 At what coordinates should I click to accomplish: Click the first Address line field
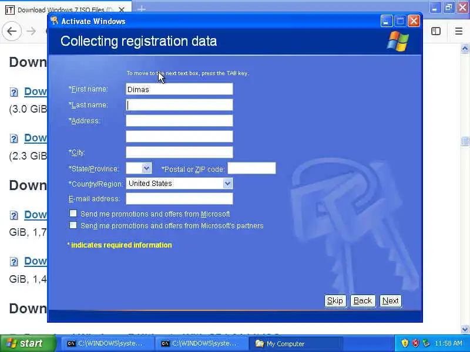(x=179, y=121)
